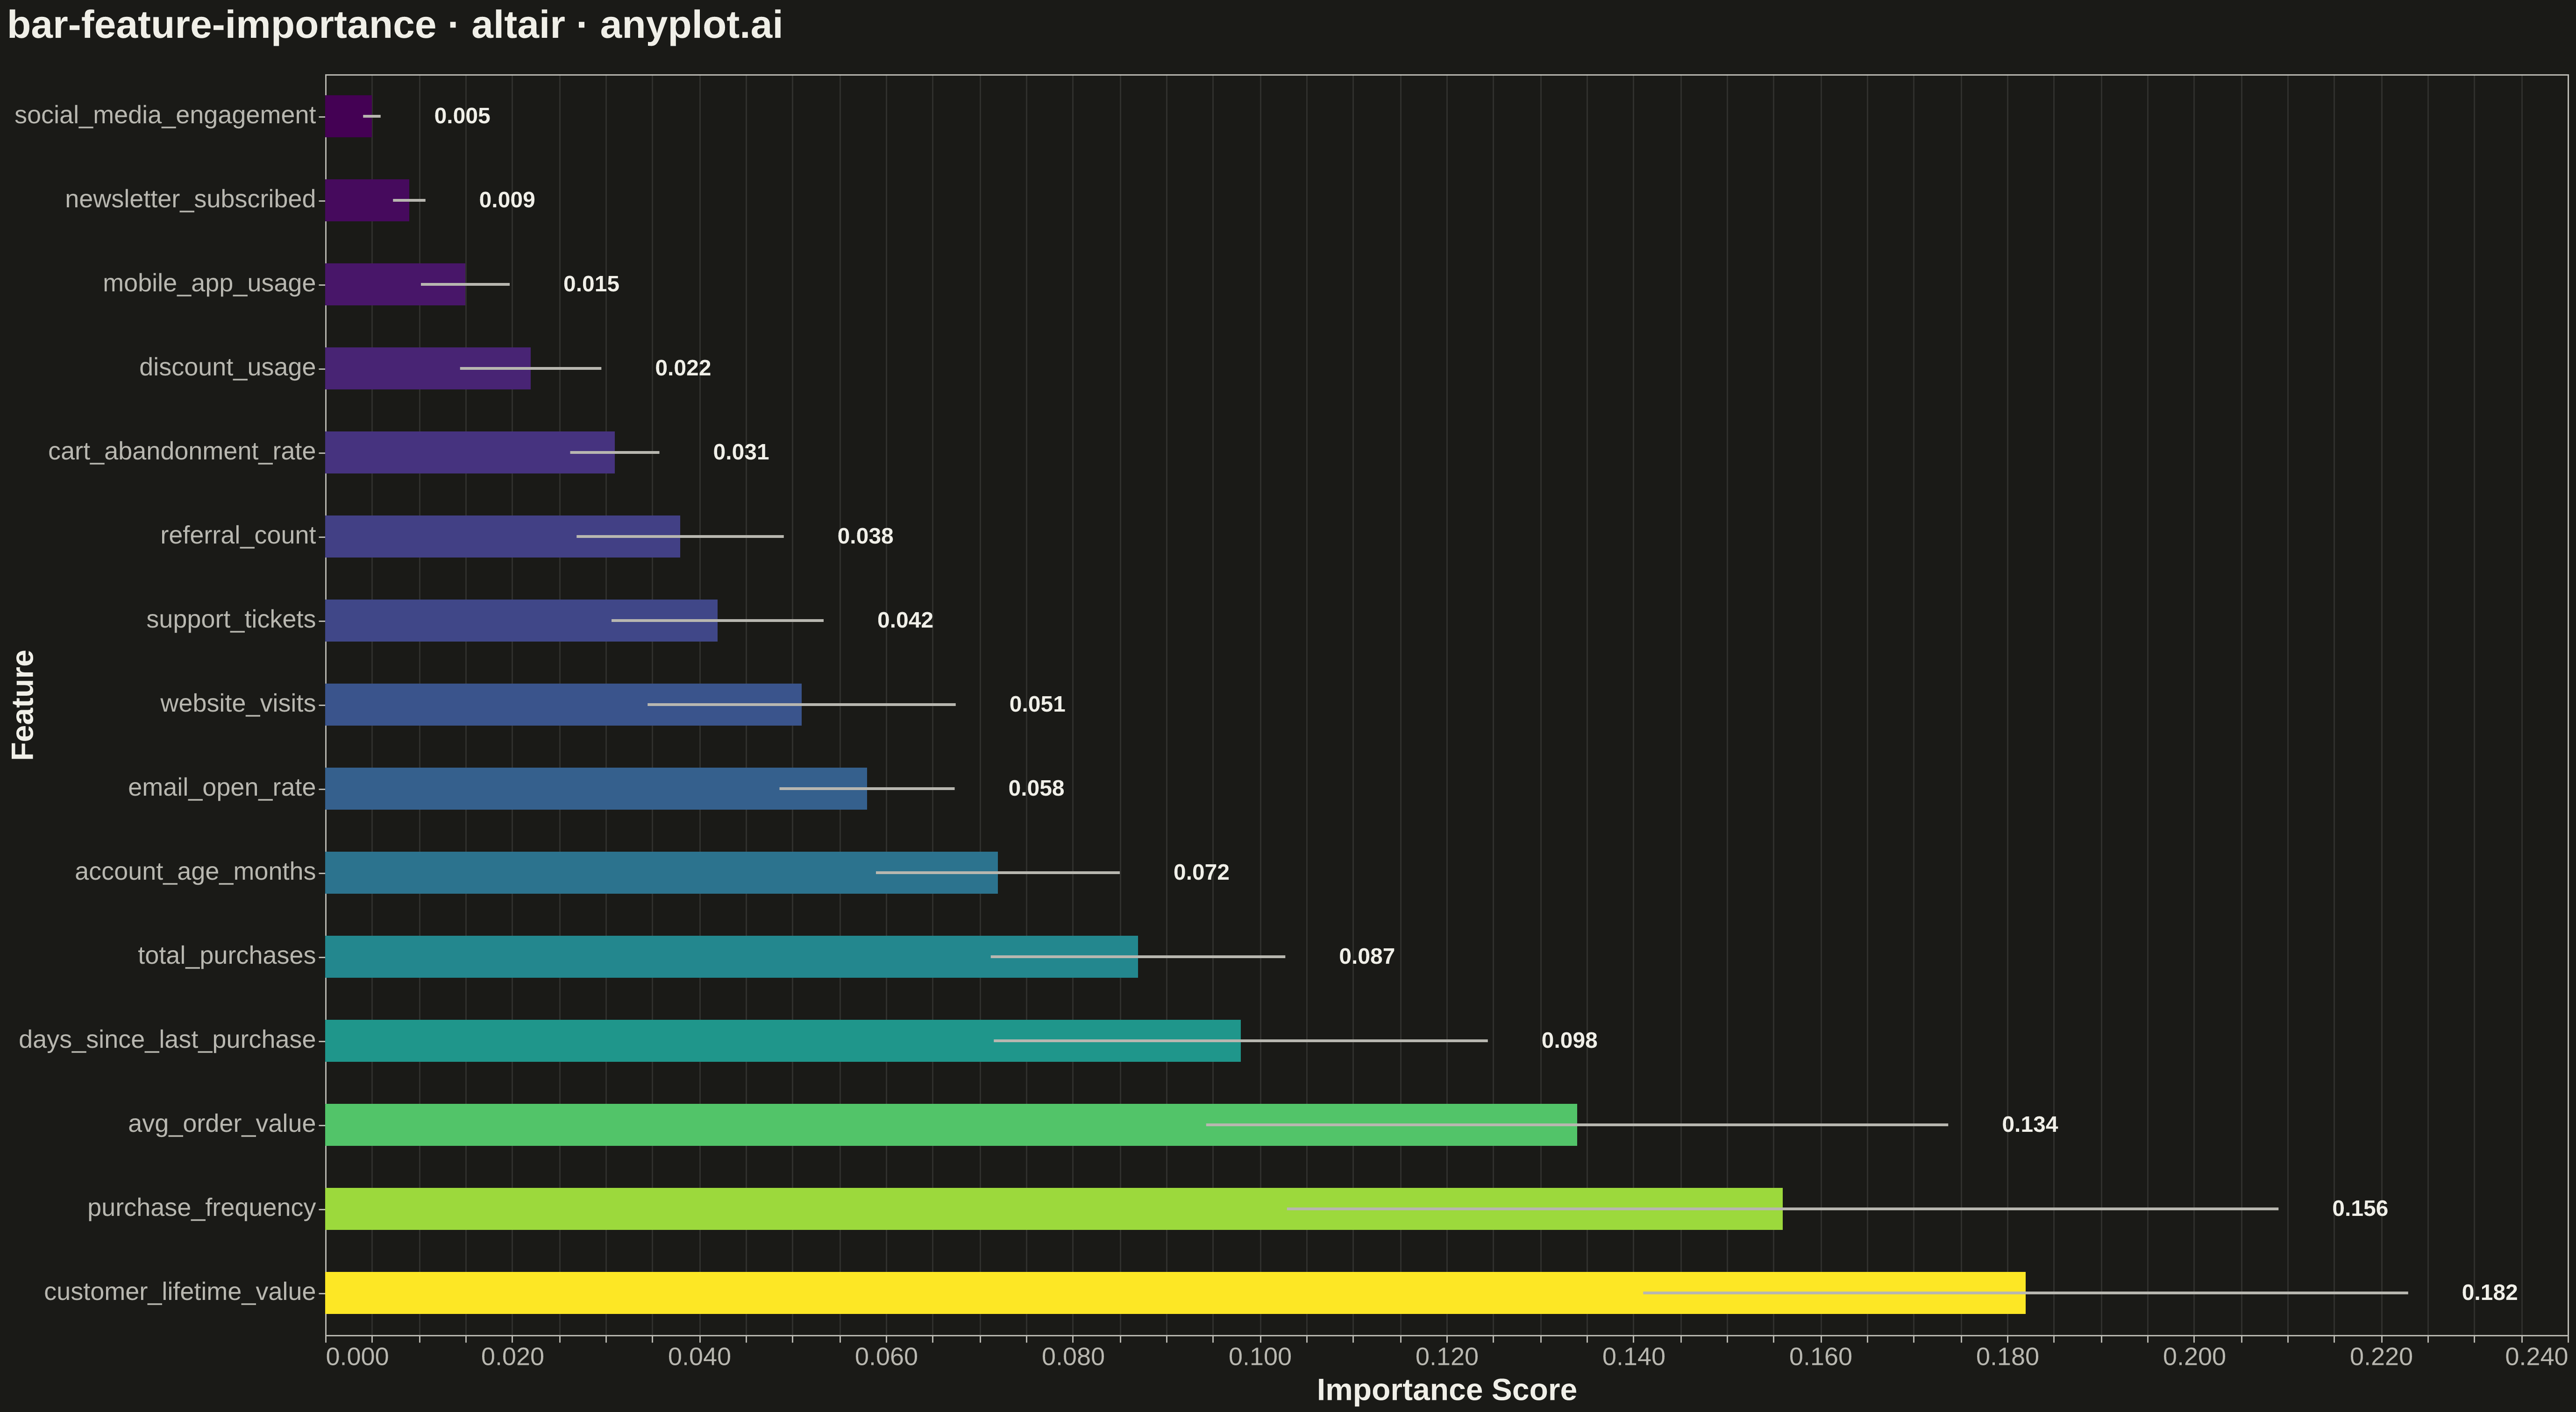Click the Importance Score axis title
This screenshot has height=1412, width=2576.
1446,1390
